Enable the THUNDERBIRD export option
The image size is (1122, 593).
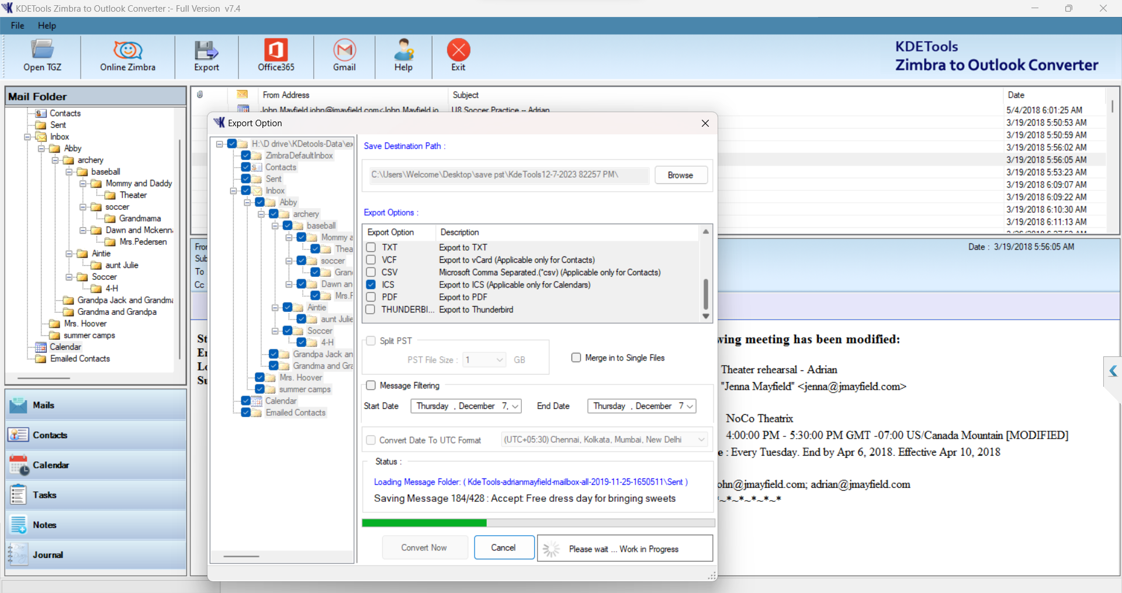(370, 309)
